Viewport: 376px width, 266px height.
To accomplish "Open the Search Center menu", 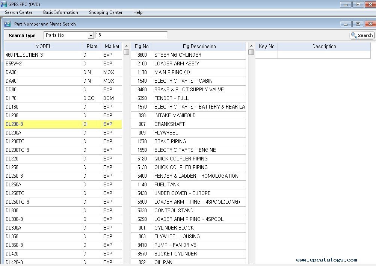I will pyautogui.click(x=19, y=12).
